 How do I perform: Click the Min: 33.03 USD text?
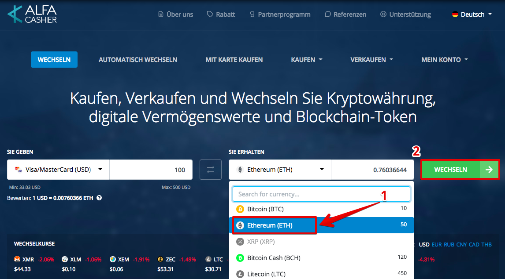tap(25, 187)
